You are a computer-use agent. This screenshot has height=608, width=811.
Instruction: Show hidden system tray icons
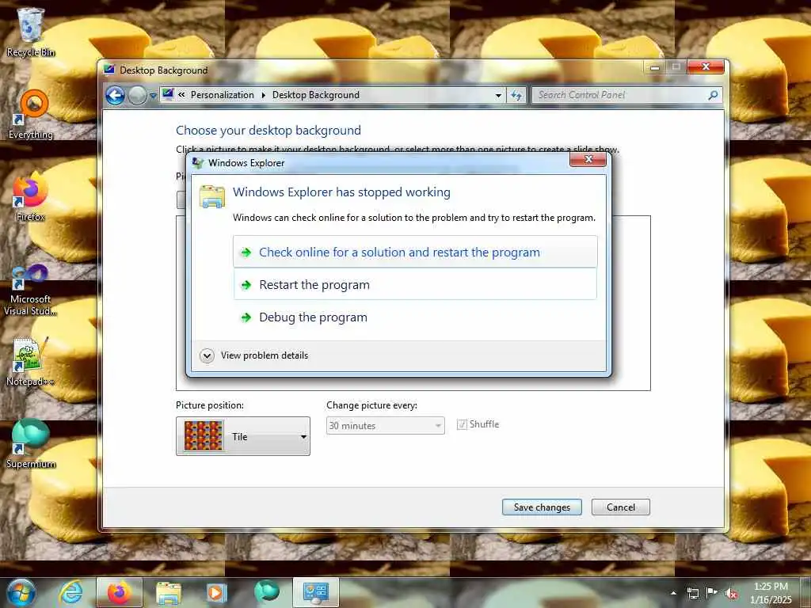(673, 593)
